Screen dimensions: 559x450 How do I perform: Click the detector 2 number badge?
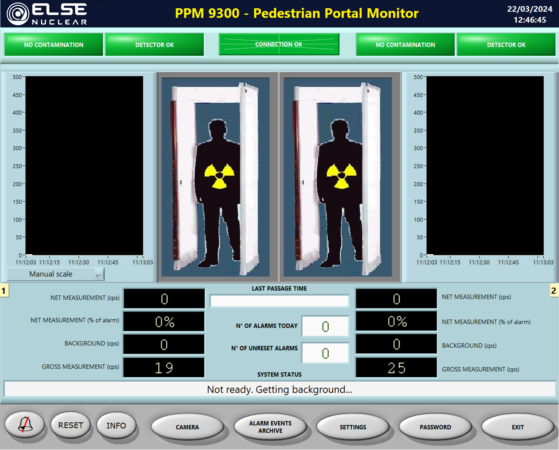[553, 291]
